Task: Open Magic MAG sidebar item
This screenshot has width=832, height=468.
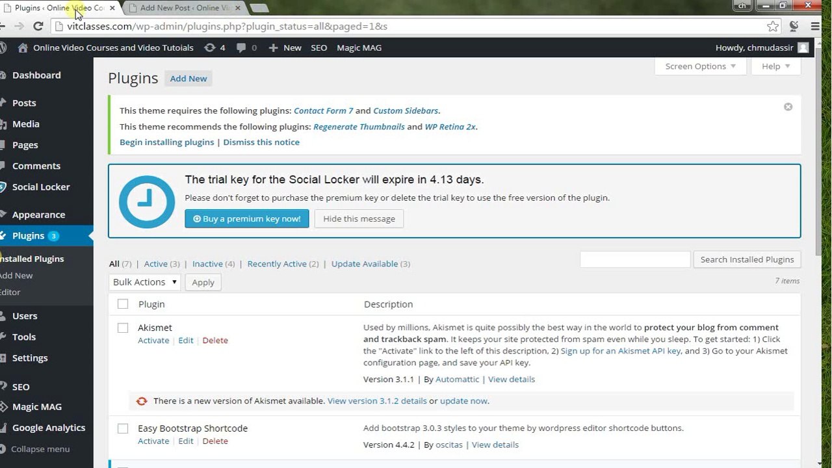Action: [37, 407]
